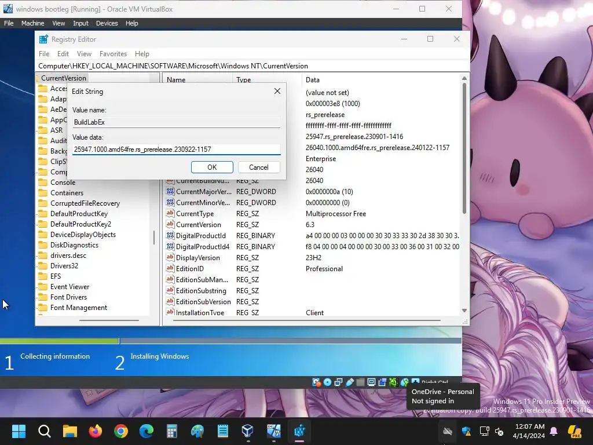
Task: Launch Firefox from taskbar
Action: click(x=96, y=431)
